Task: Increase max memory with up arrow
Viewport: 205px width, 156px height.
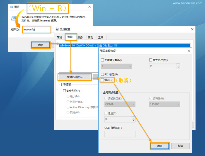Action: (178, 65)
